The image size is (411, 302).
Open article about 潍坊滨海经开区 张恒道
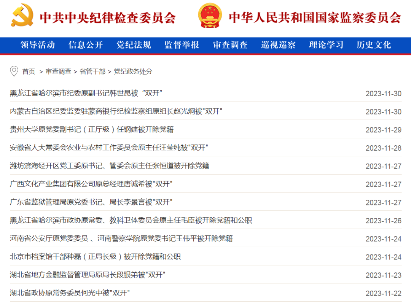[110, 166]
